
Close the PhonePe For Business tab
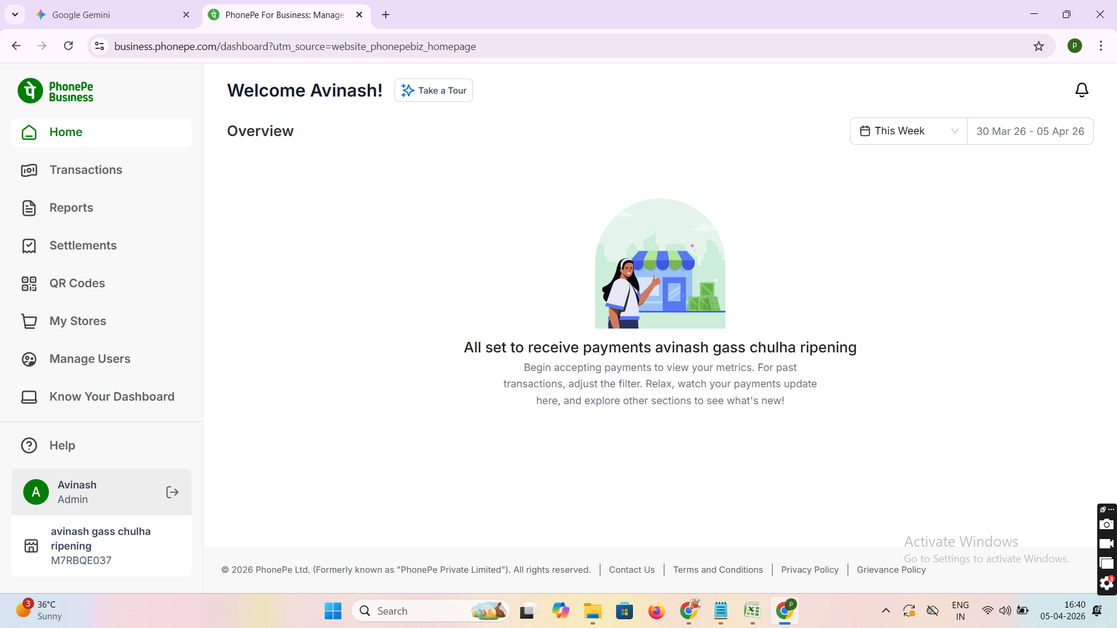359,15
